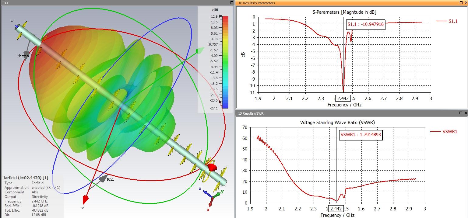The image size is (468, 218).
Task: Click the S-Parameters [Magnitude in dB] plot title
Action: [x=344, y=12]
